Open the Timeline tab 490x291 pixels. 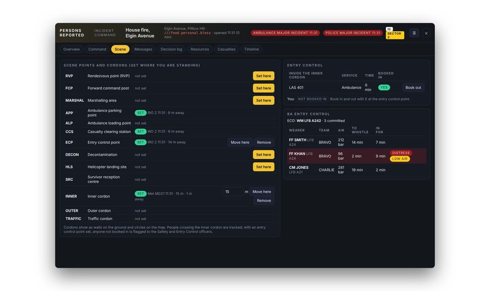pos(251,50)
